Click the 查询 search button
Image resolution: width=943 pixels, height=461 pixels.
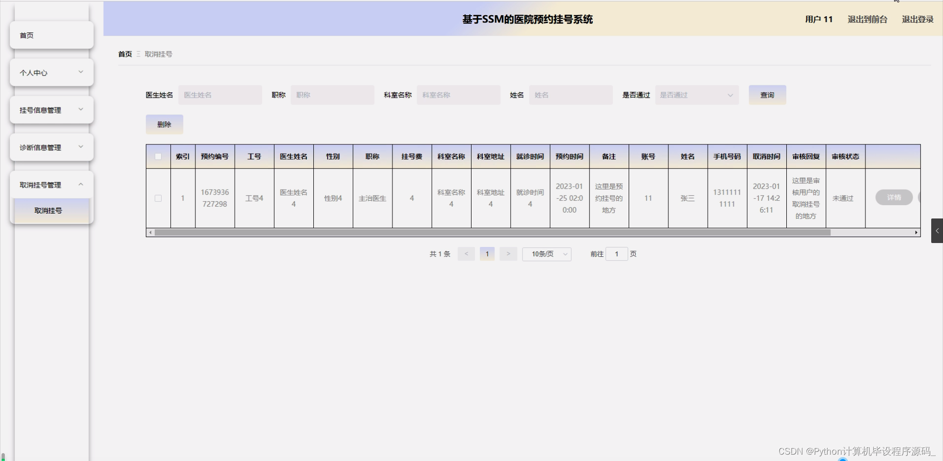(767, 95)
